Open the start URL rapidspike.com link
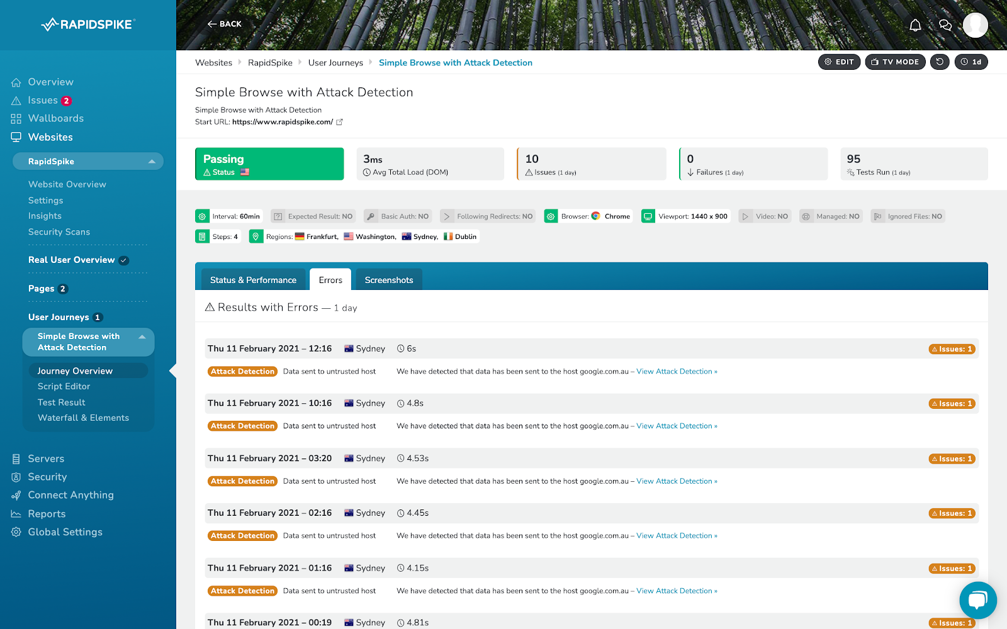1007x629 pixels. 283,122
